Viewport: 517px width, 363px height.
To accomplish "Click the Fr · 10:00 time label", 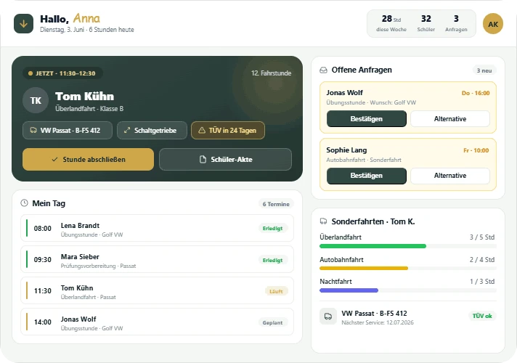I will [476, 151].
